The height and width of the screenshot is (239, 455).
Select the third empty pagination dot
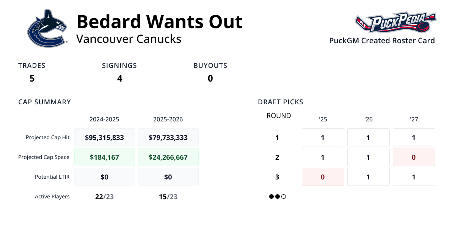[x=284, y=197]
